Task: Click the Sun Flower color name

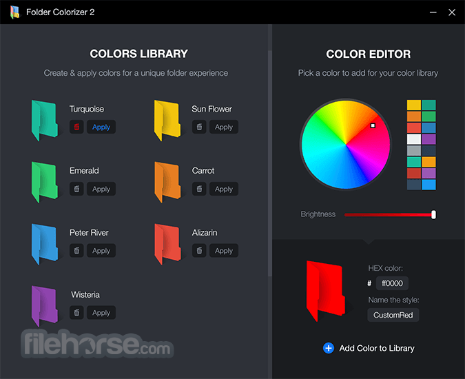Action: click(x=211, y=109)
